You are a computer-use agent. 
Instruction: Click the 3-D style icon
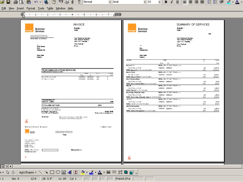tap(132, 172)
